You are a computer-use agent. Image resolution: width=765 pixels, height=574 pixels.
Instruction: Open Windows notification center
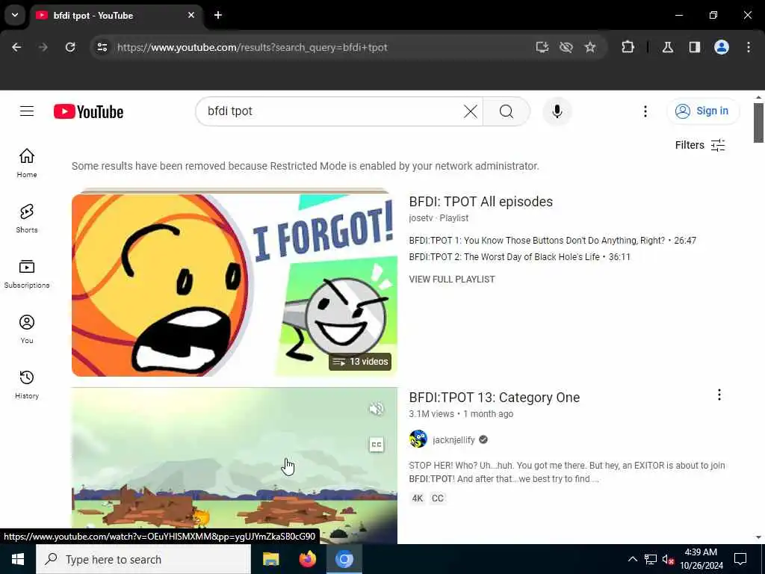pyautogui.click(x=740, y=559)
